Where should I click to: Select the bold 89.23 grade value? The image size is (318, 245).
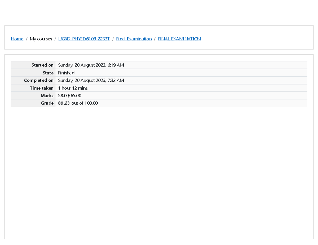64,103
